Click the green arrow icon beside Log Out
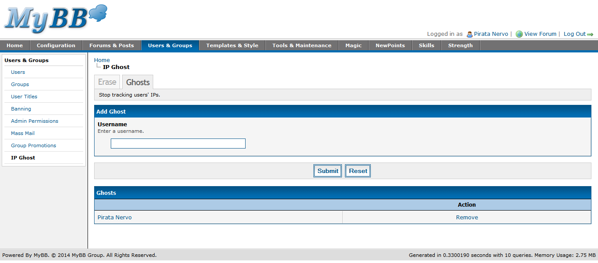598x263 pixels. coord(590,35)
